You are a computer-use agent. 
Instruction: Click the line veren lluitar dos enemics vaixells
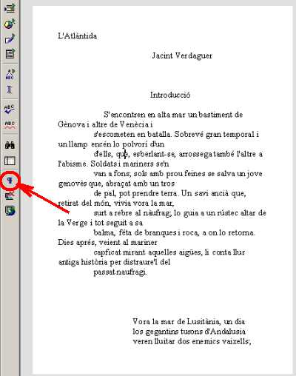point(192,341)
